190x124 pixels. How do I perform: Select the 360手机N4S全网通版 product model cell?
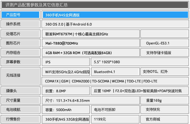pyautogui.click(x=115, y=15)
